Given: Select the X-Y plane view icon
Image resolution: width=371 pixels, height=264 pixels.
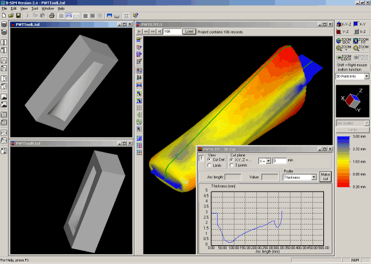Looking at the screenshot, I should (359, 24).
